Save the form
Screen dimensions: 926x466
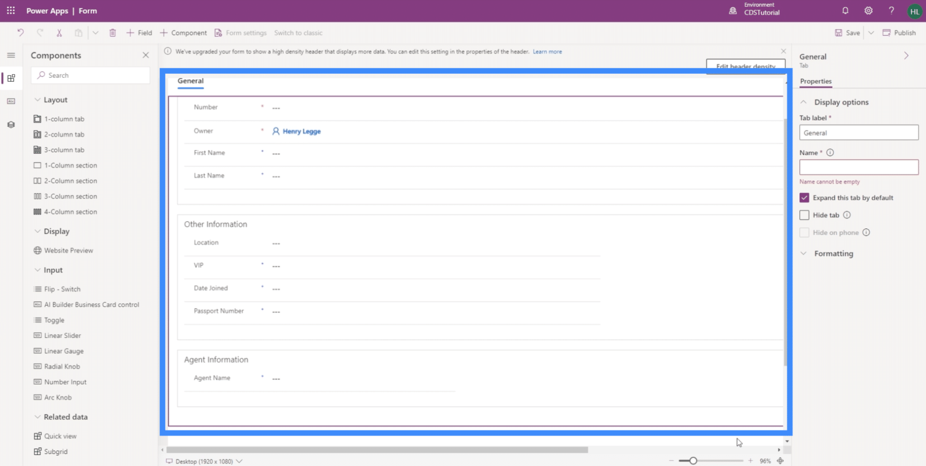847,33
